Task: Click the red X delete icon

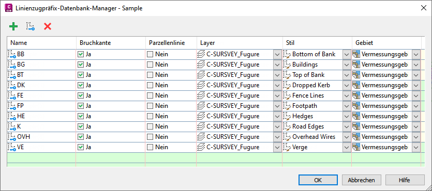Action: click(48, 27)
